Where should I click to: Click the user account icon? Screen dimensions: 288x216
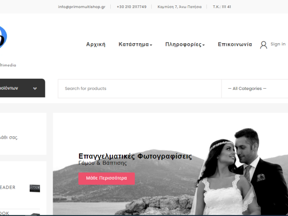point(263,45)
